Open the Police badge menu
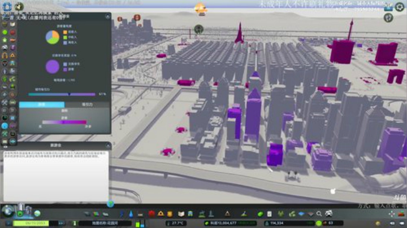 pos(170,214)
